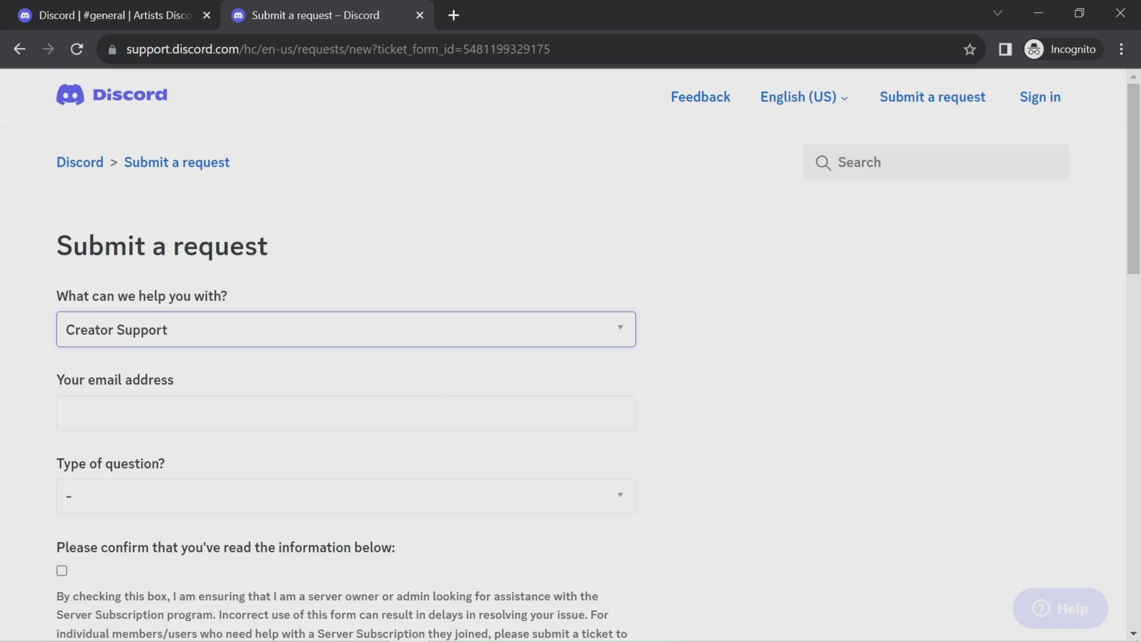Image resolution: width=1141 pixels, height=642 pixels.
Task: Click the browser split screen icon
Action: [1006, 49]
